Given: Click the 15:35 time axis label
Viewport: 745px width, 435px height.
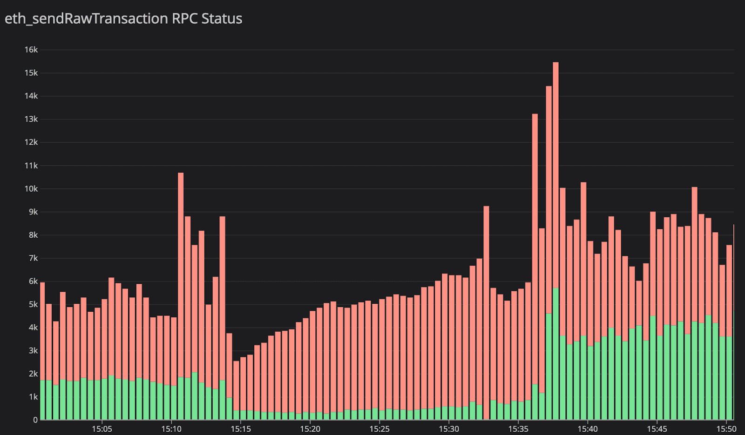Looking at the screenshot, I should point(518,429).
